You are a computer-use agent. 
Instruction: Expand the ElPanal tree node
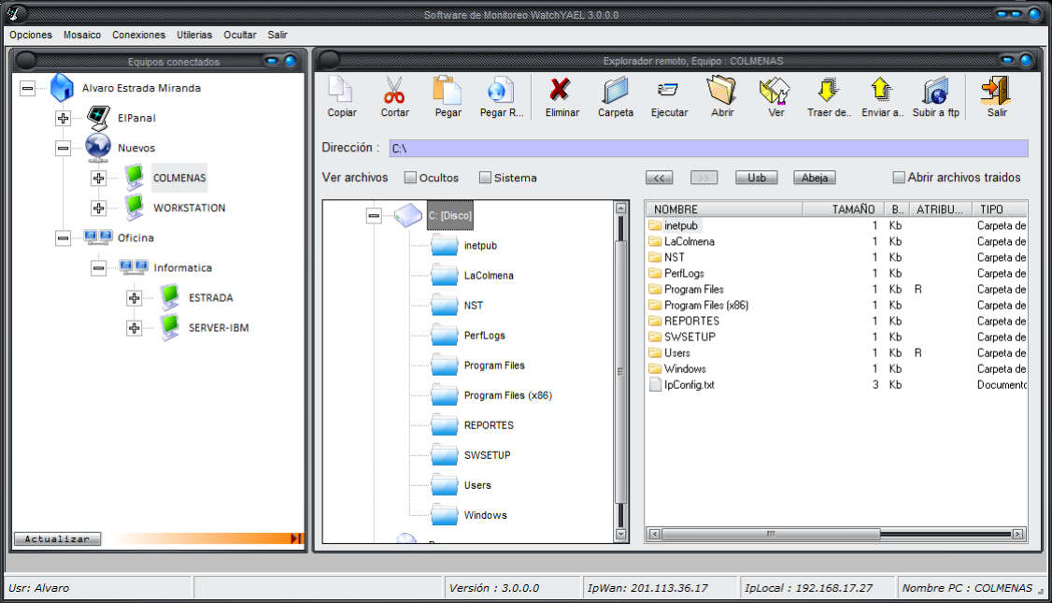point(64,118)
